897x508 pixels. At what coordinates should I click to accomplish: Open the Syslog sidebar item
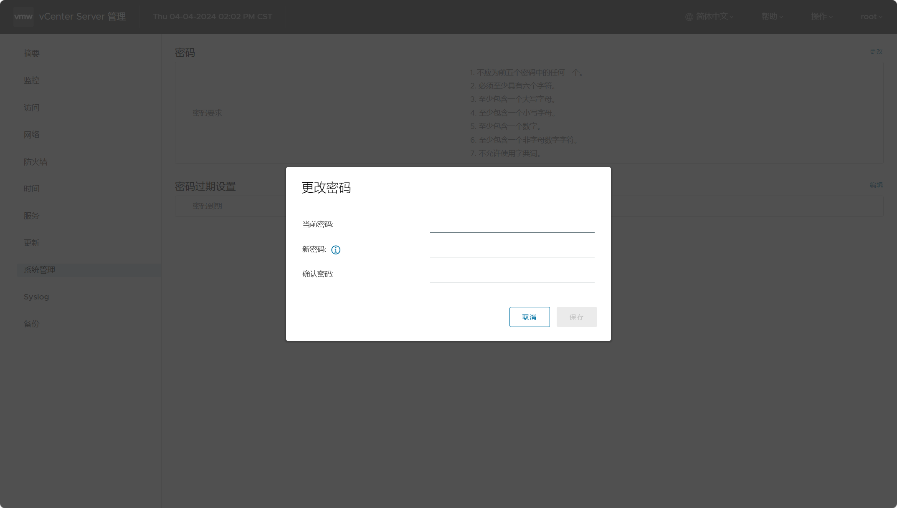(x=36, y=297)
